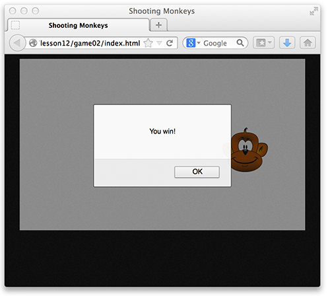This screenshot has width=330, height=296.
Task: Reload the page with the refresh icon
Action: pos(170,43)
